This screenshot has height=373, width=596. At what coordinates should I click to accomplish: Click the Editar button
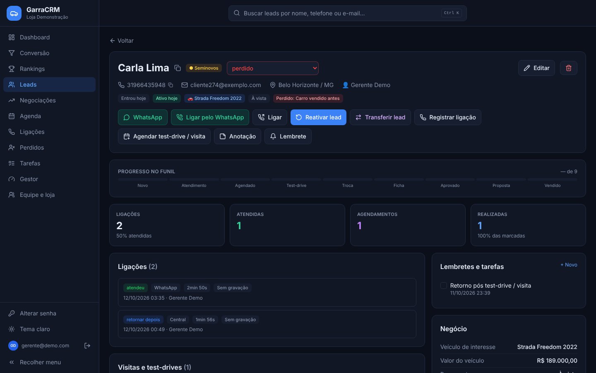point(536,68)
